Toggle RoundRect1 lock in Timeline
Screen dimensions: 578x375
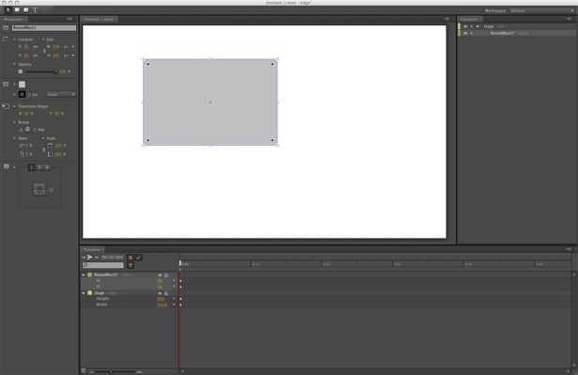[166, 275]
